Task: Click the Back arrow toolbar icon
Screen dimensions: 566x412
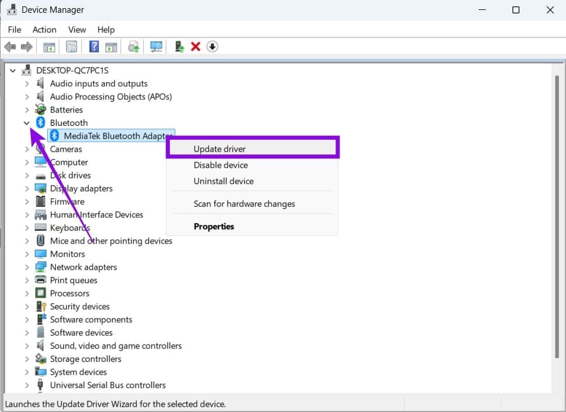Action: [x=10, y=47]
